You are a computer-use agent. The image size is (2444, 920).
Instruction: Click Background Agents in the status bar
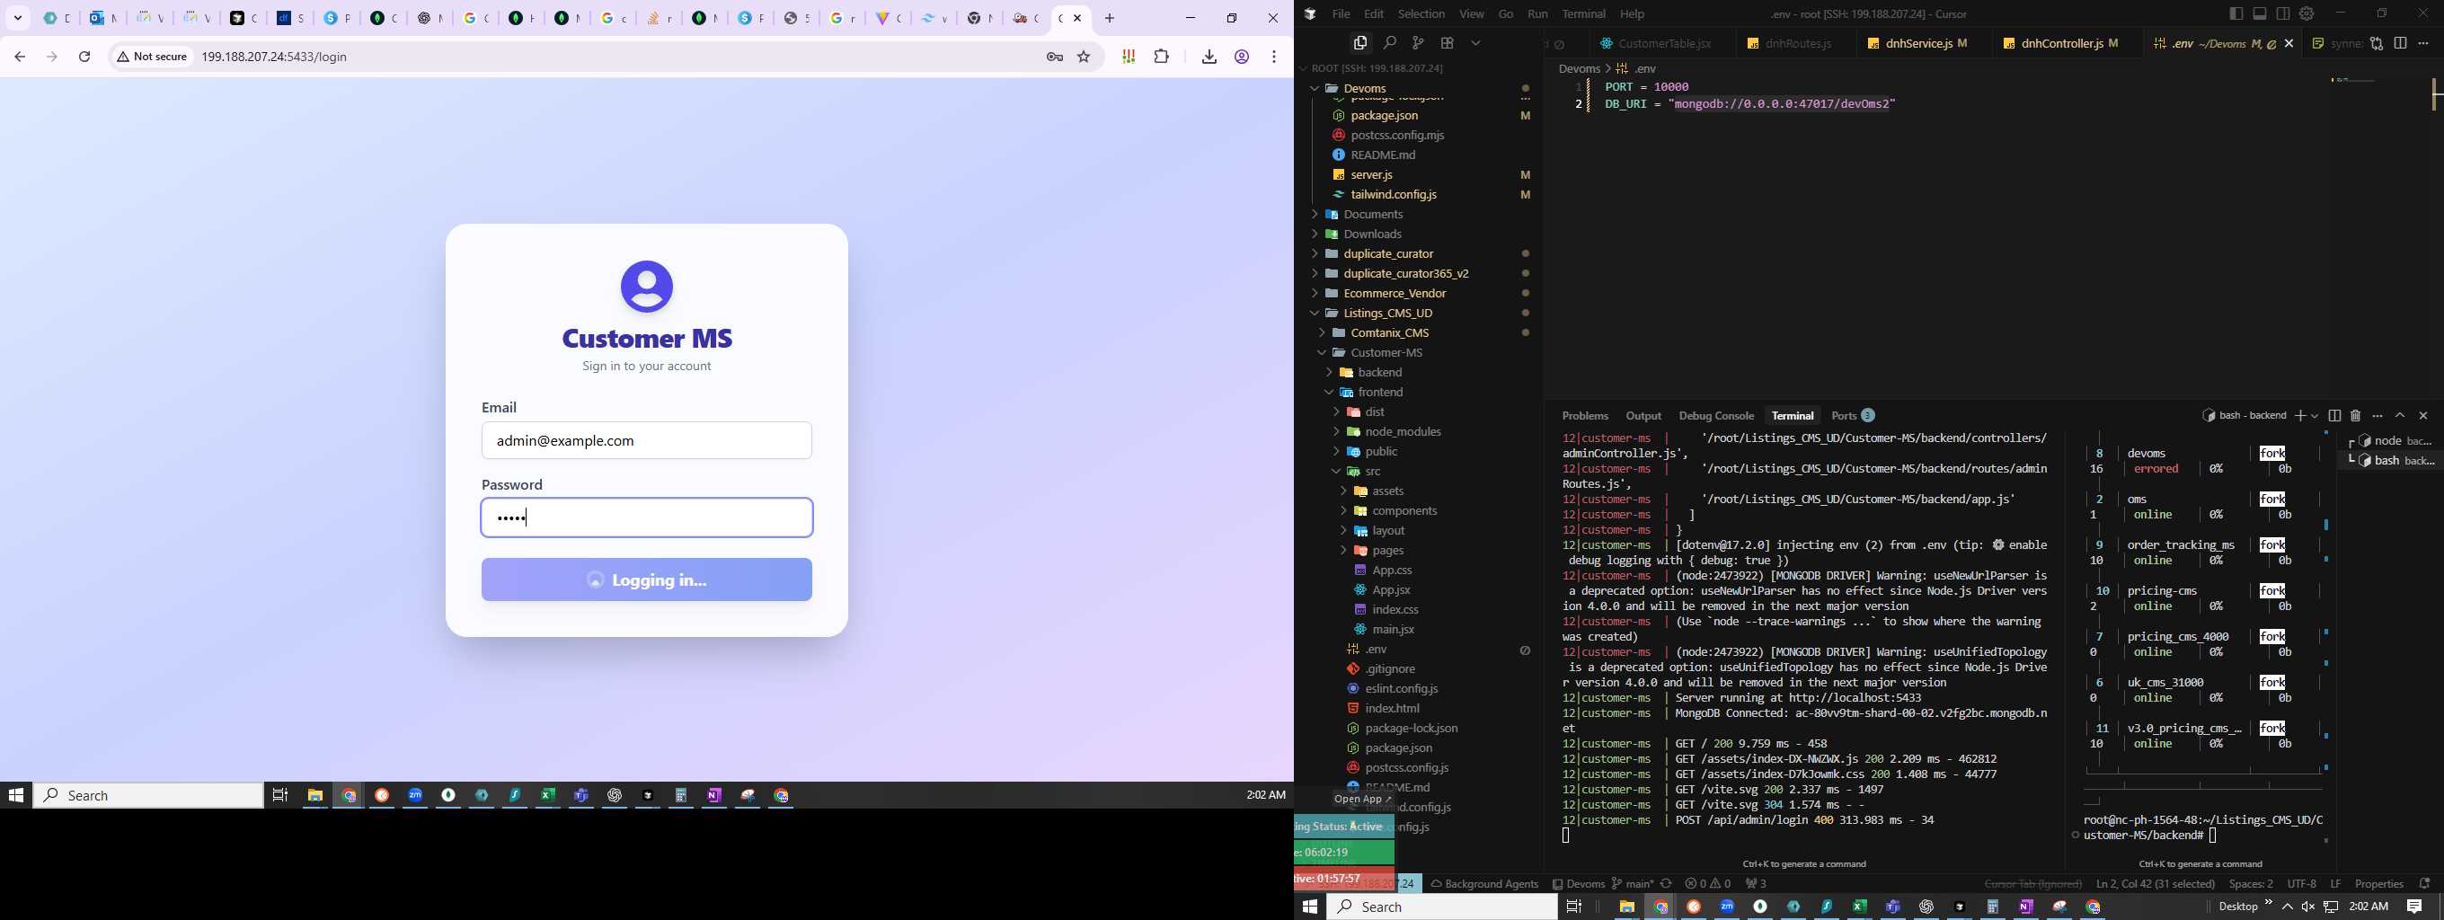pos(1484,884)
